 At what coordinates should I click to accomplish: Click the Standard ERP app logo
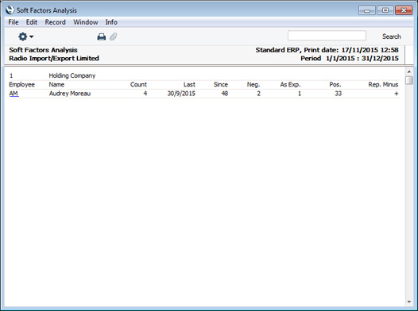pyautogui.click(x=10, y=10)
